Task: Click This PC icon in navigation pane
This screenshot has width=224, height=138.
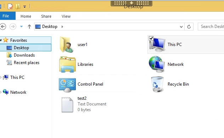Action: 6,77
